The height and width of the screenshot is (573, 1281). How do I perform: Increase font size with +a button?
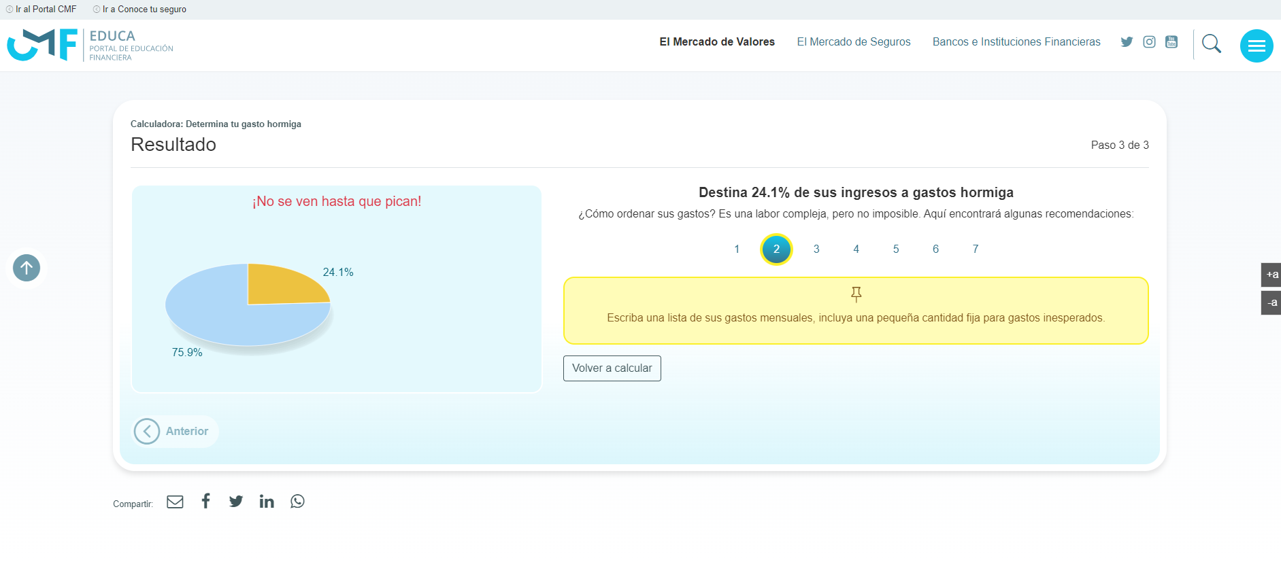click(1271, 275)
